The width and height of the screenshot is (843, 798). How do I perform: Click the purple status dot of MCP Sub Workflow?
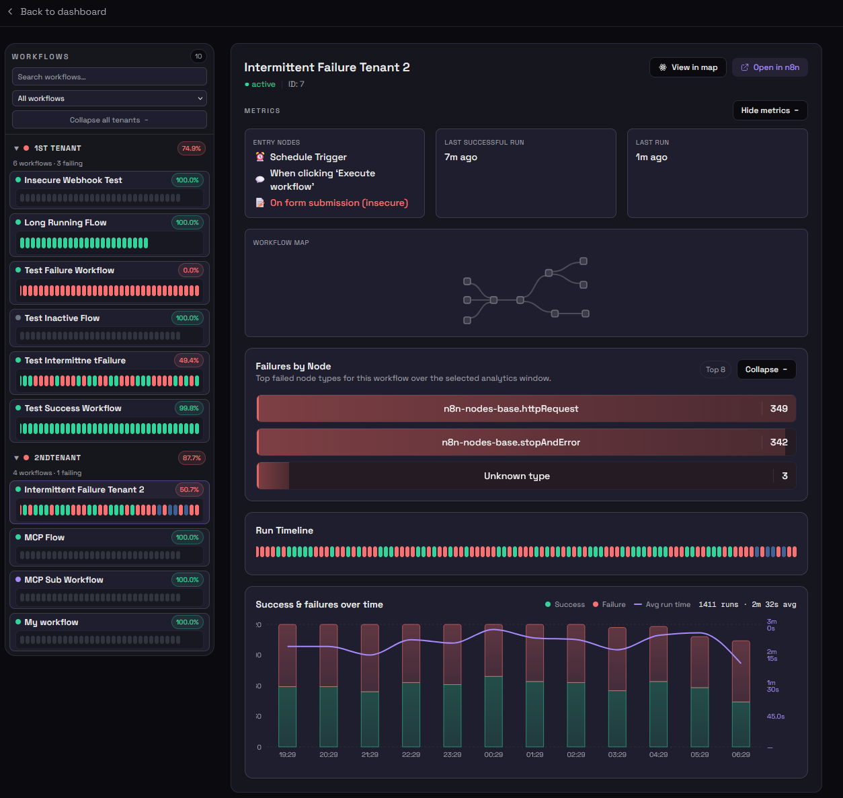click(x=18, y=579)
